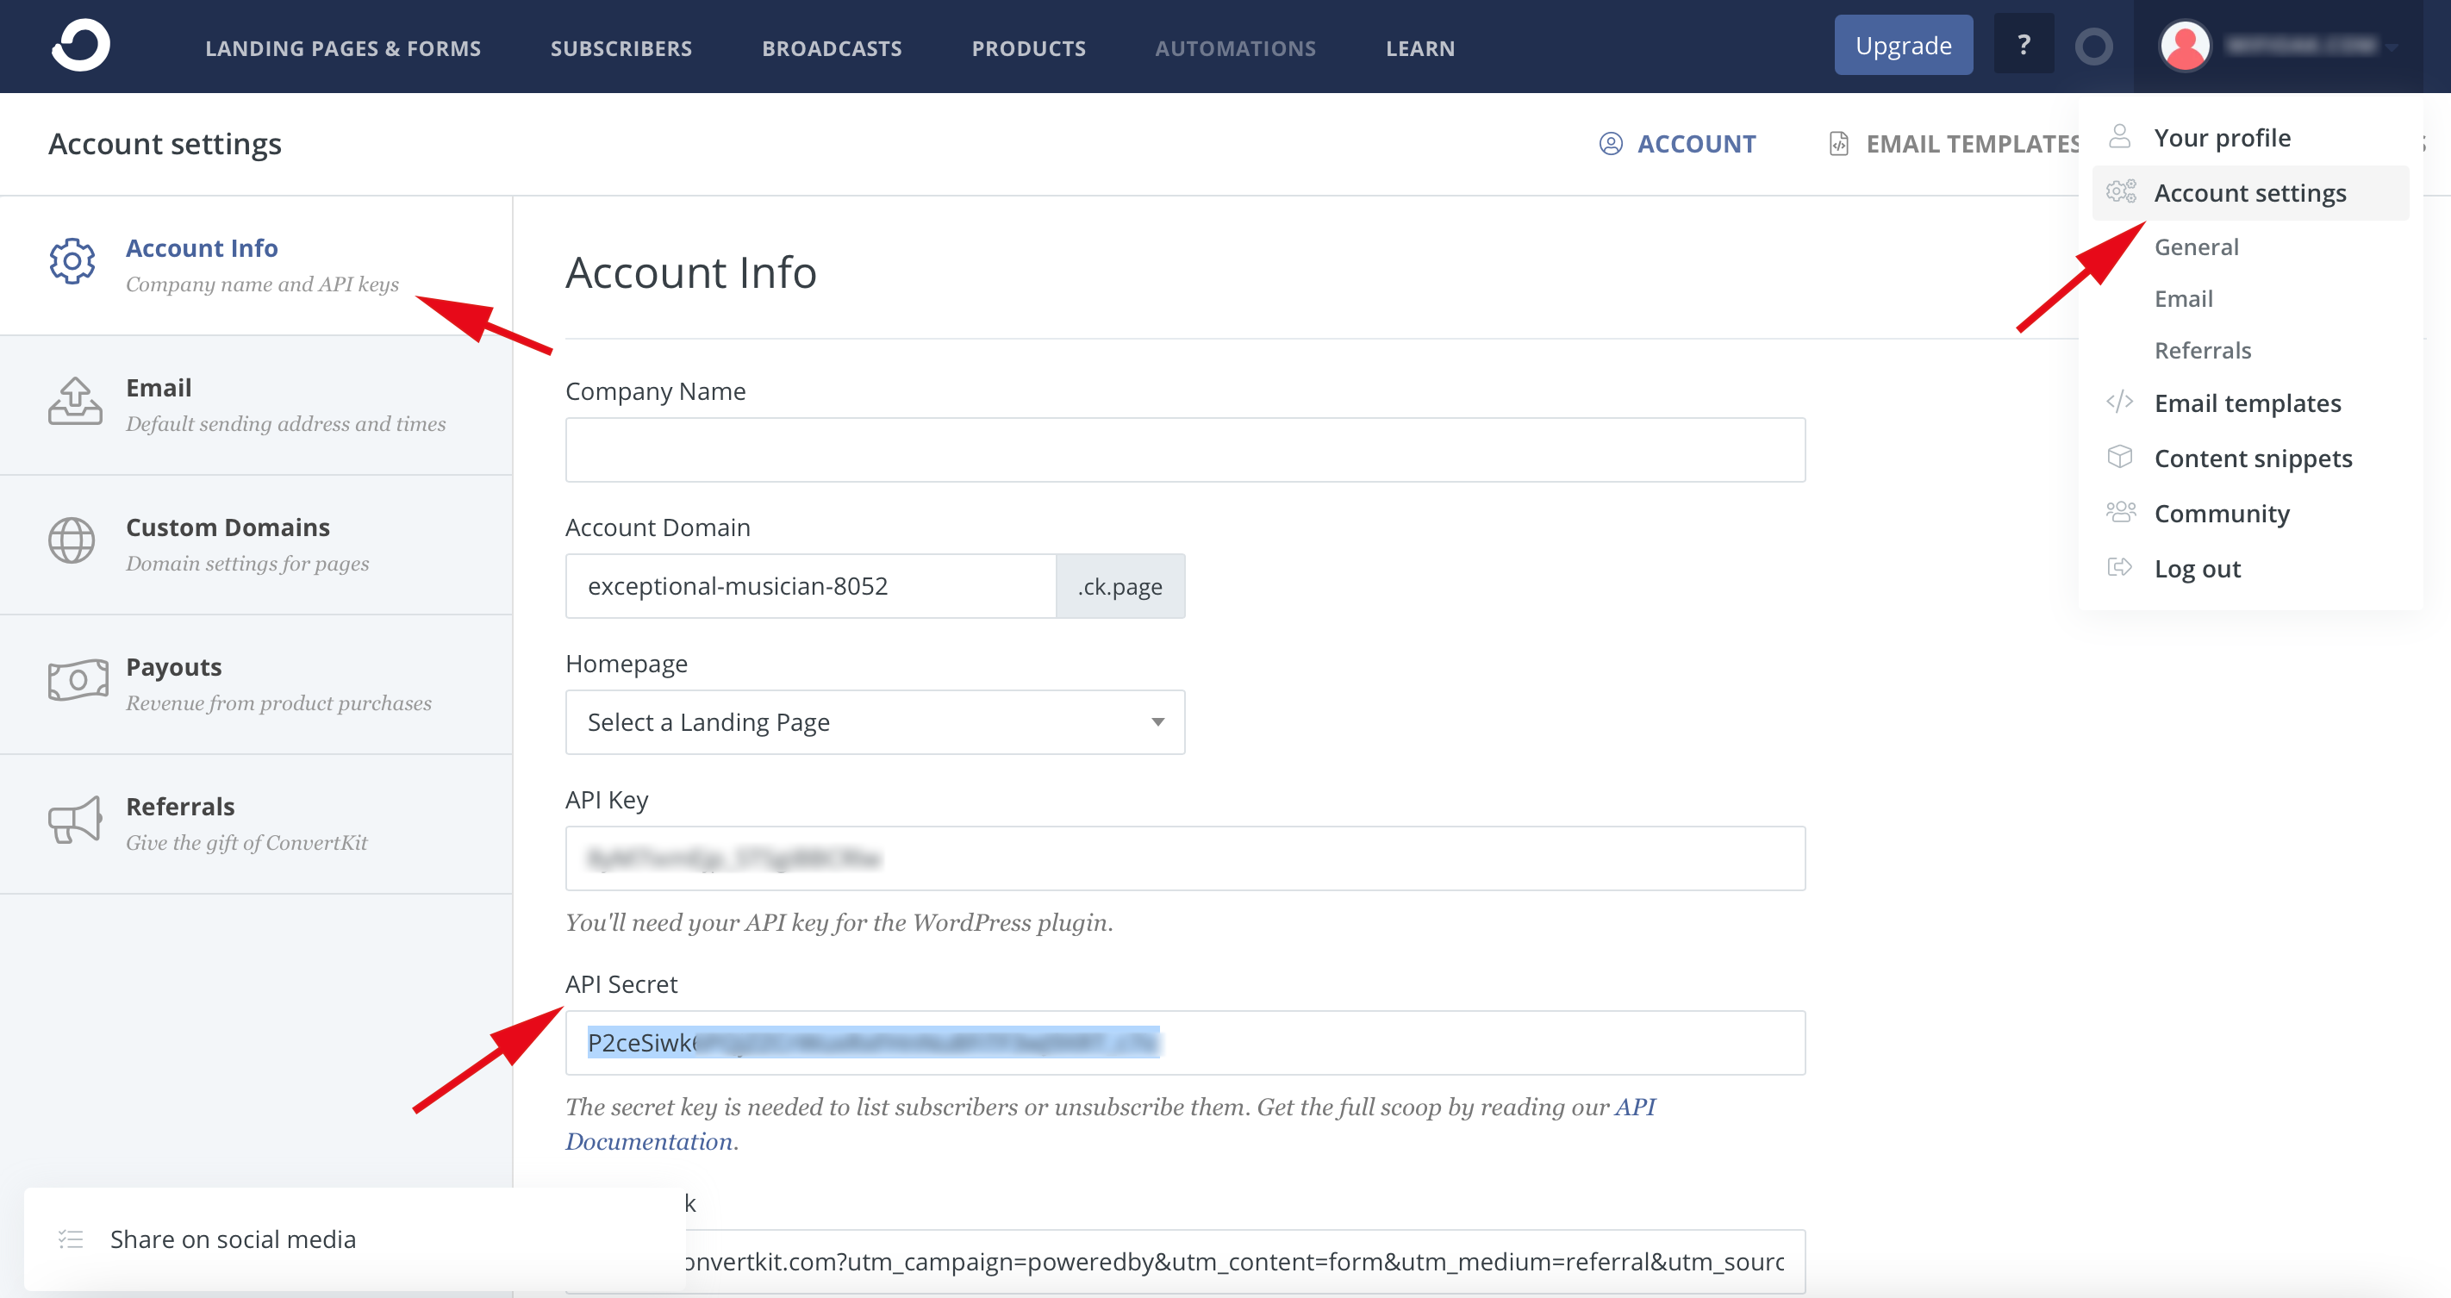Open the API Documentation link

pos(1636,1106)
